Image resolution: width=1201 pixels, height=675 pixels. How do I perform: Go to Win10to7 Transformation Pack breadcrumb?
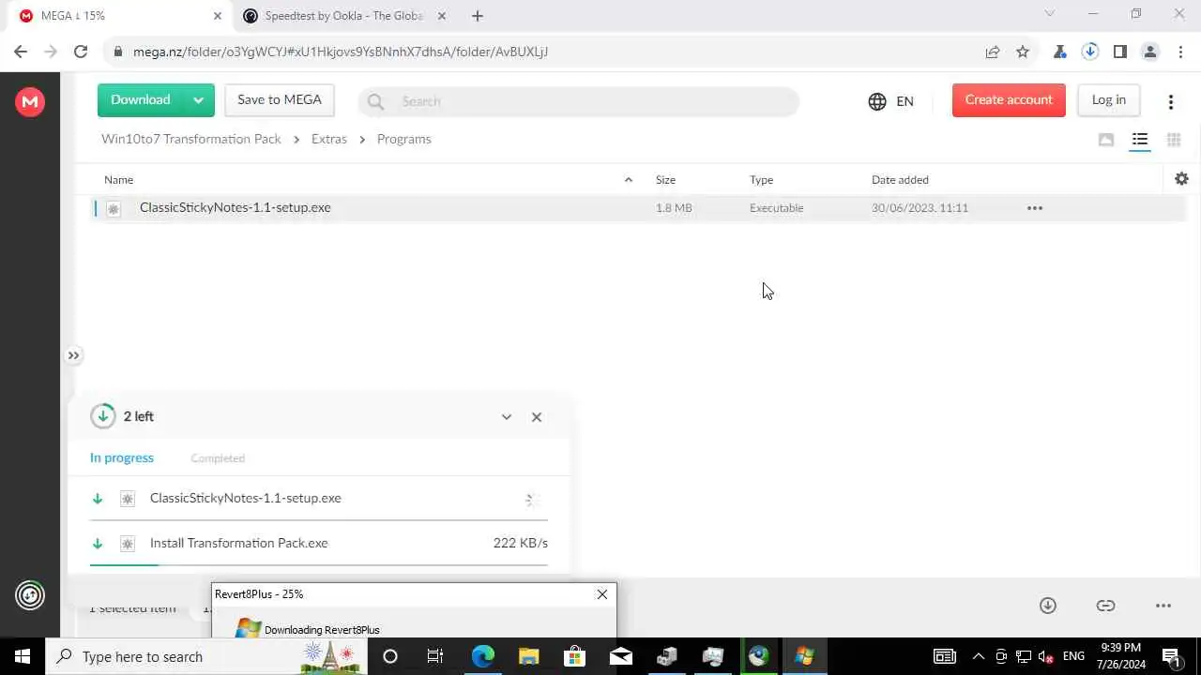(x=191, y=139)
